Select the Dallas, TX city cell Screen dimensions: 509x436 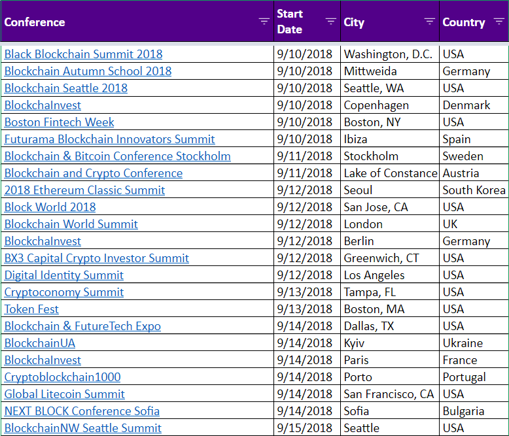pyautogui.click(x=390, y=326)
